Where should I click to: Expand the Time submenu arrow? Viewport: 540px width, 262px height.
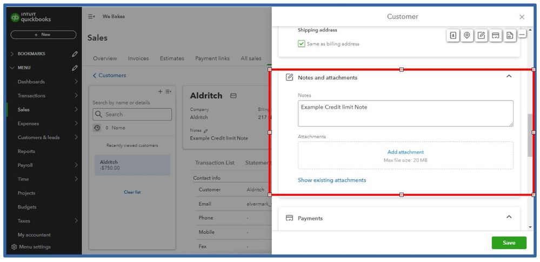pyautogui.click(x=76, y=179)
